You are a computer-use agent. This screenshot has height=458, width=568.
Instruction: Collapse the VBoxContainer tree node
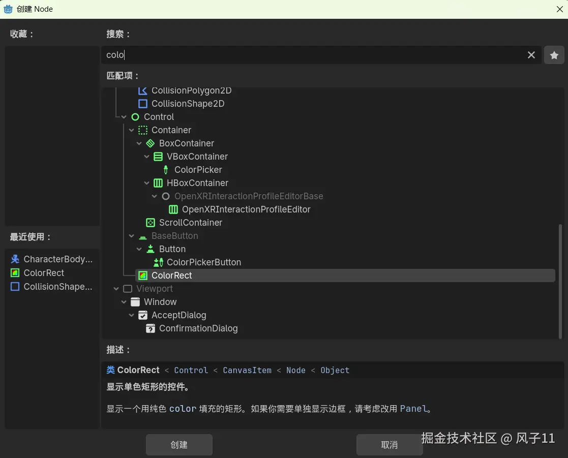(147, 157)
